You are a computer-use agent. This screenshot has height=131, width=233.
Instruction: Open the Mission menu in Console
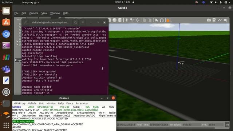51,103
